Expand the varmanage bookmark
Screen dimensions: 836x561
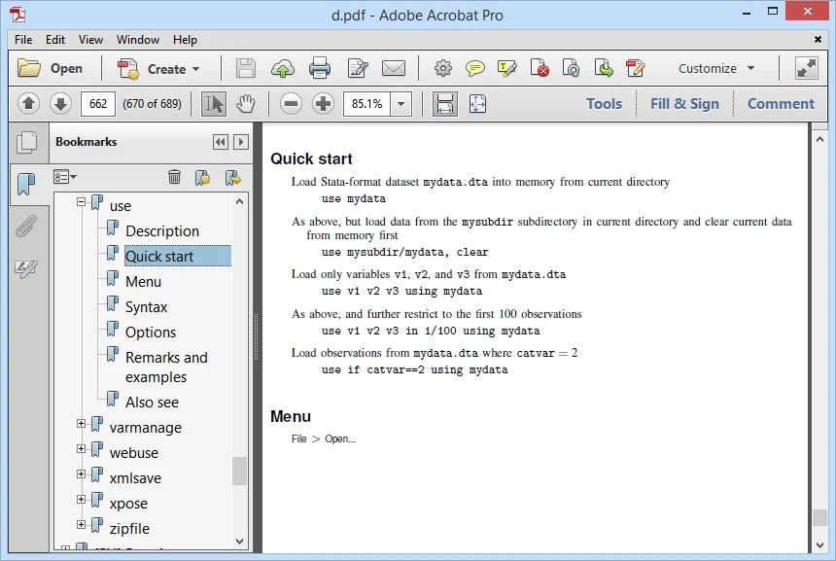[x=81, y=423]
